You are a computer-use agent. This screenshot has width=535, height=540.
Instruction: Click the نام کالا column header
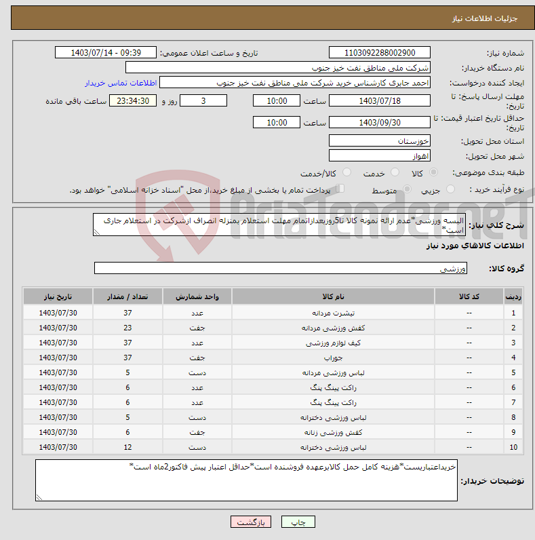[333, 296]
